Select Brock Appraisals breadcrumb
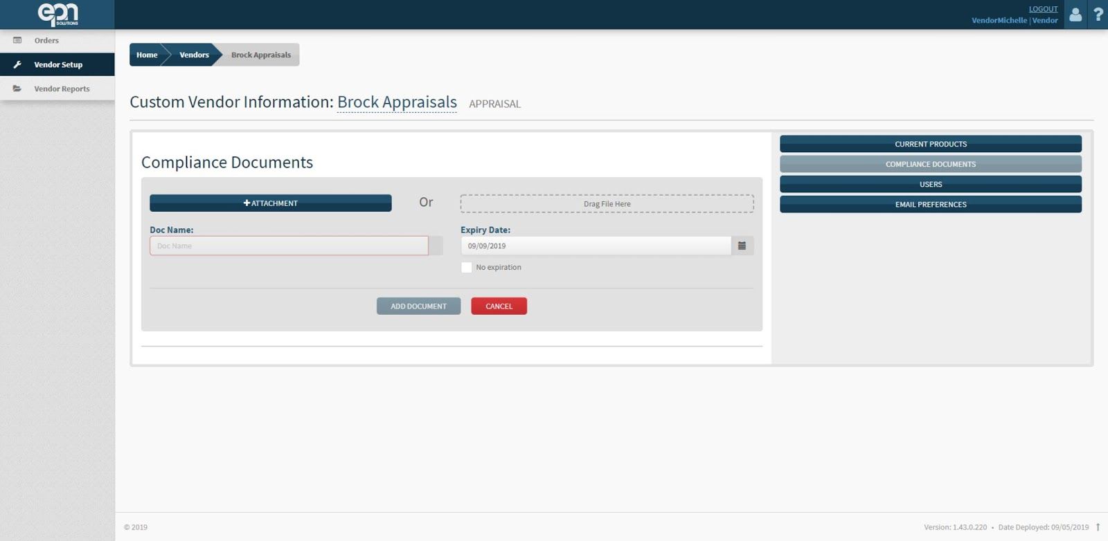The image size is (1108, 541). tap(261, 55)
